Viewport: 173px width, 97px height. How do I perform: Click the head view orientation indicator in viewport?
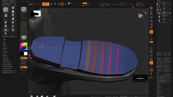pos(141,16)
